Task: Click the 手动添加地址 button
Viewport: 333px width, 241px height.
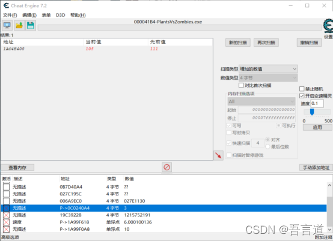Action: click(x=316, y=167)
